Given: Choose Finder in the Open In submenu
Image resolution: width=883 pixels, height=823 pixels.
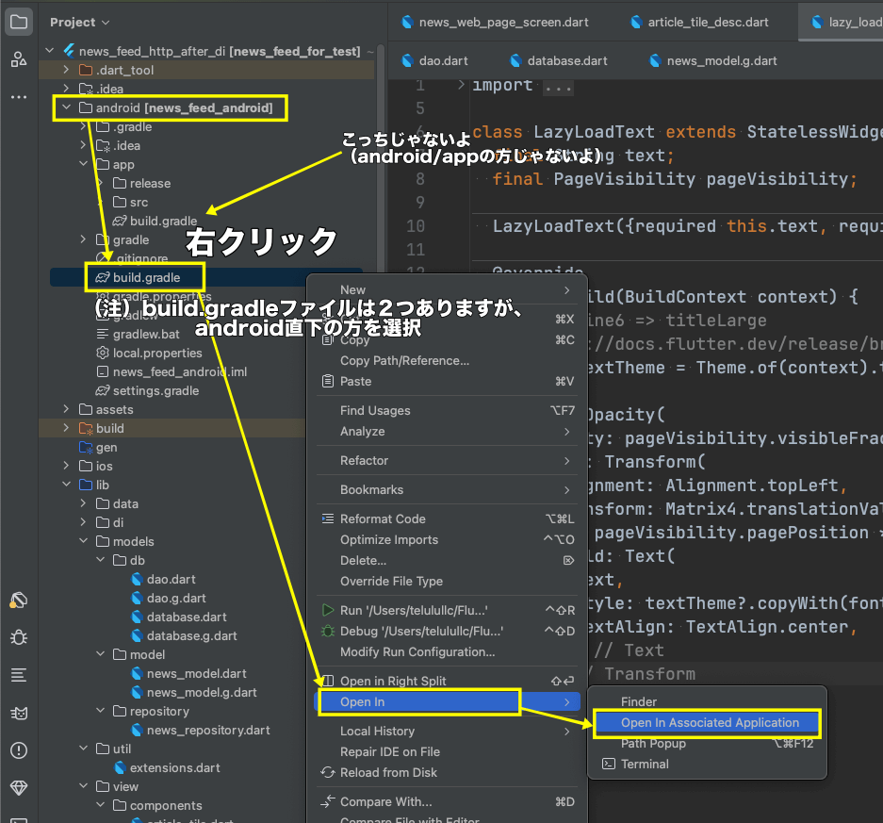Looking at the screenshot, I should coord(708,702).
